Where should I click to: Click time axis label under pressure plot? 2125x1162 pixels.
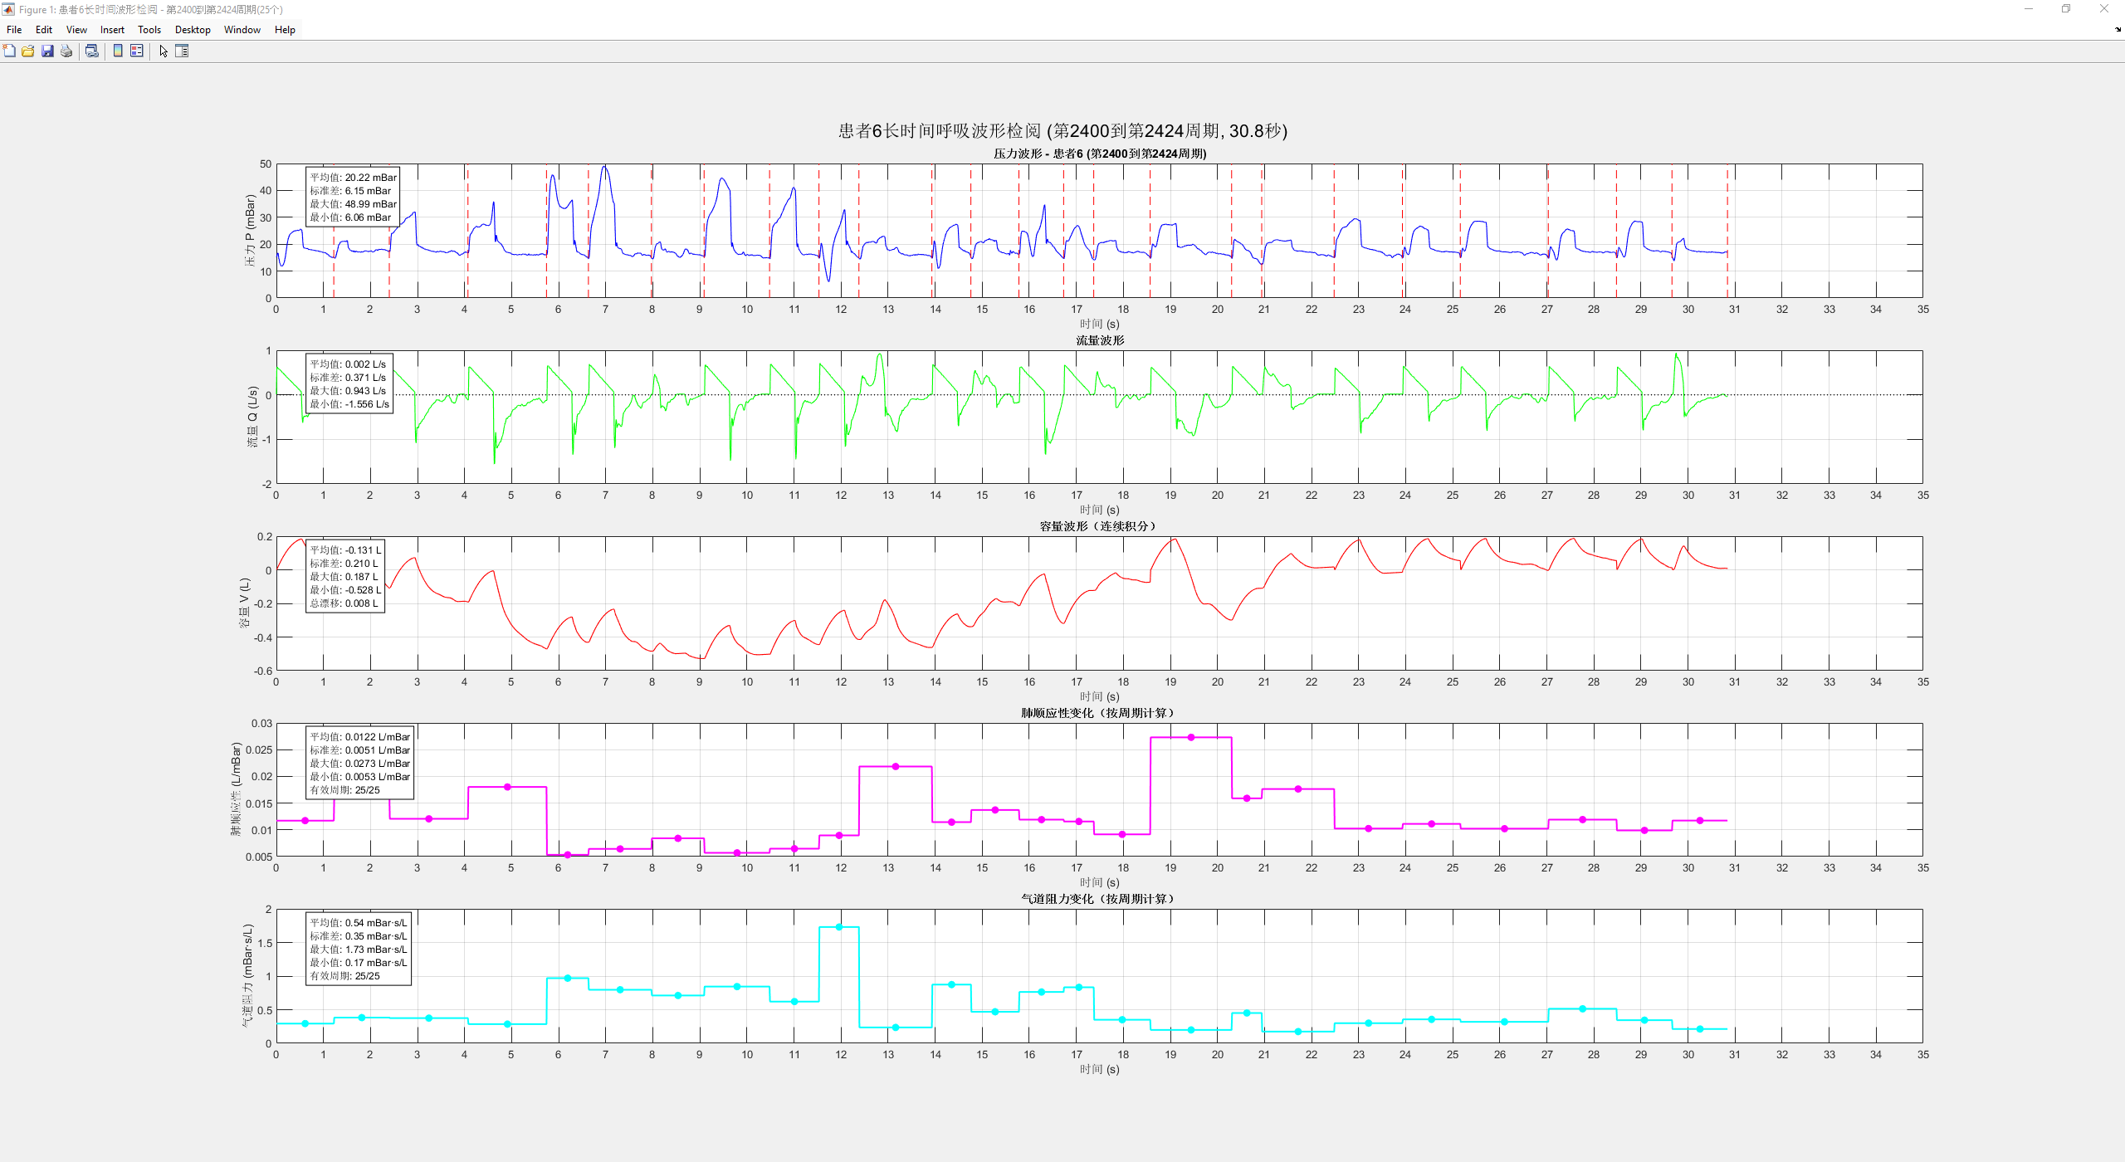pos(1100,325)
